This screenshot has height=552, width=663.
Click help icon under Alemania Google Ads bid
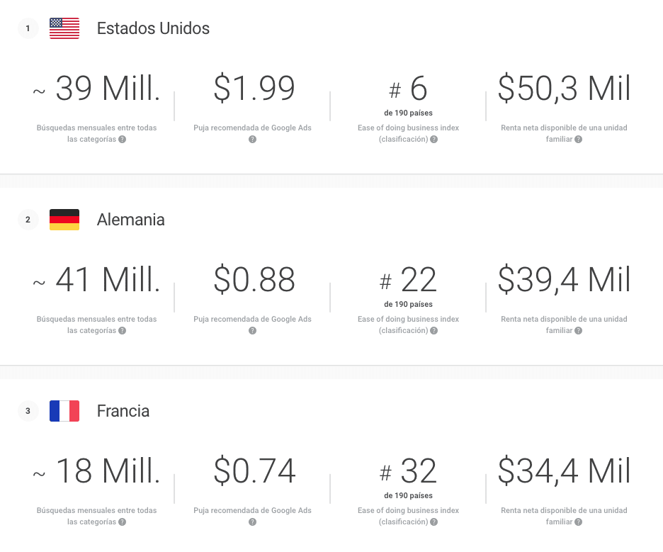pos(252,331)
